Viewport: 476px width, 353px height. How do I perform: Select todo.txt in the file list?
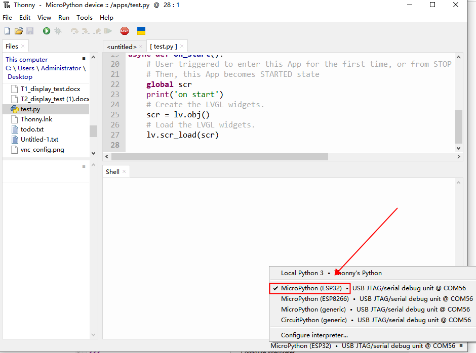[32, 129]
